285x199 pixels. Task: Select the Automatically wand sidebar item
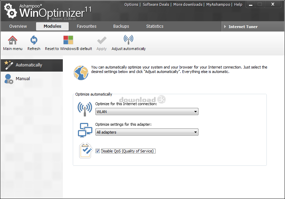(32, 65)
